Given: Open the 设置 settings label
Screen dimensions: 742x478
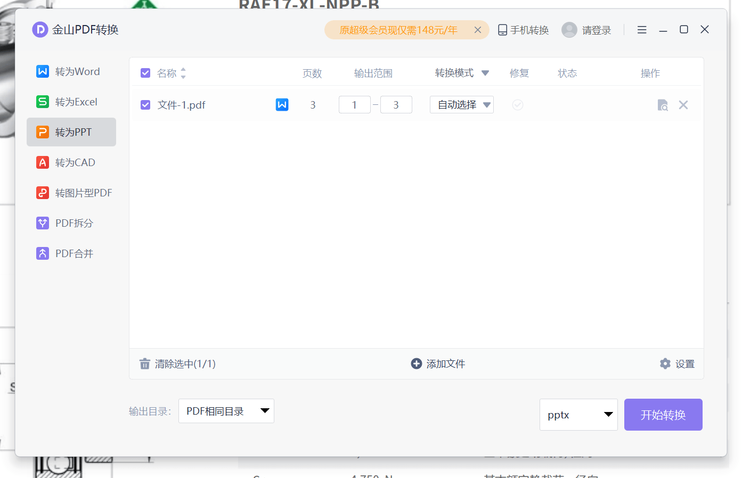Looking at the screenshot, I should click(x=685, y=364).
